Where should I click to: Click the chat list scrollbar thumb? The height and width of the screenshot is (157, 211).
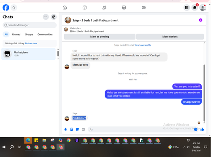(58, 53)
